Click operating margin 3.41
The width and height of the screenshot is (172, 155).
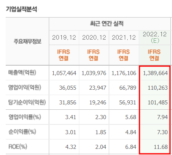(x=71, y=117)
